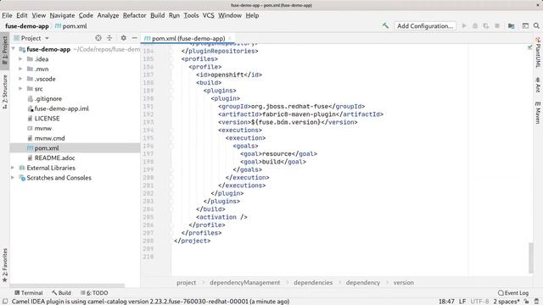
Task: Open the Refactor menu
Action: coord(134,15)
